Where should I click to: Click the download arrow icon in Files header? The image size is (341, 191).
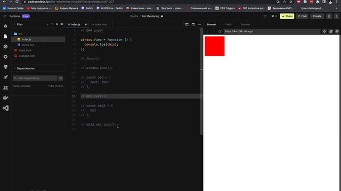(x=47, y=24)
